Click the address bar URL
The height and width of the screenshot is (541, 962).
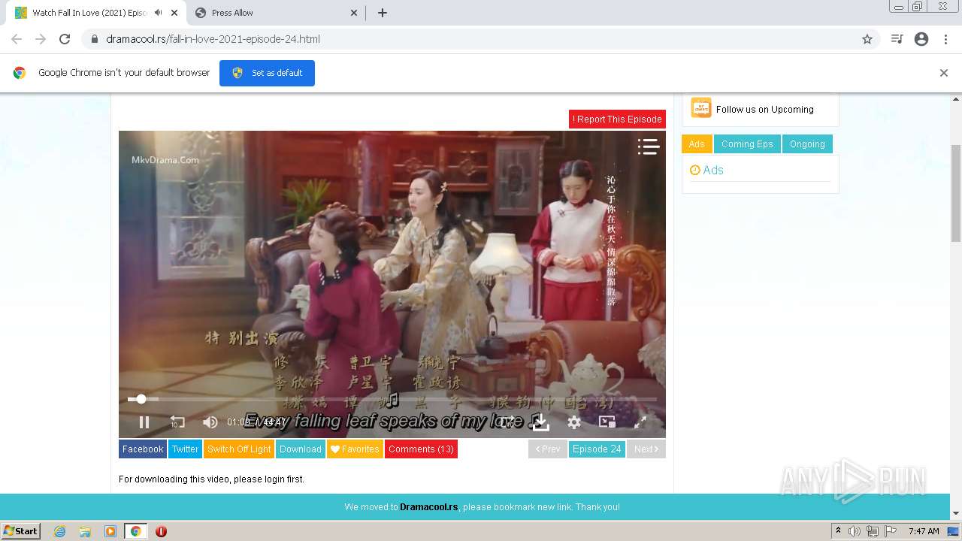(x=213, y=39)
